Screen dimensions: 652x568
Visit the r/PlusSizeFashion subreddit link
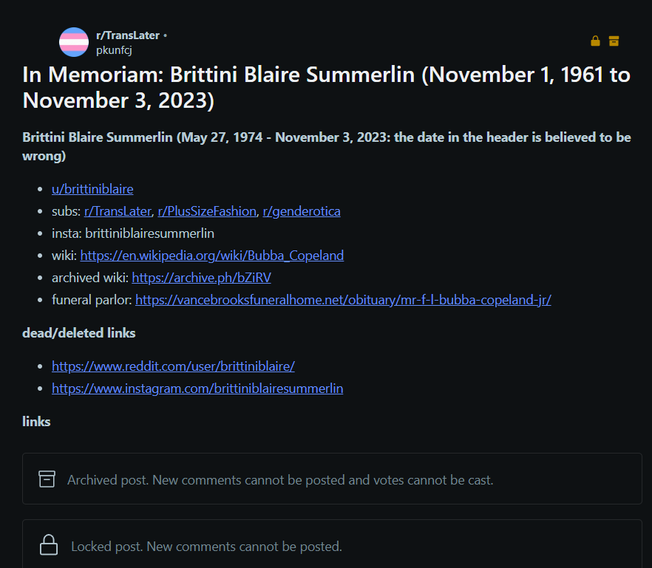point(207,211)
